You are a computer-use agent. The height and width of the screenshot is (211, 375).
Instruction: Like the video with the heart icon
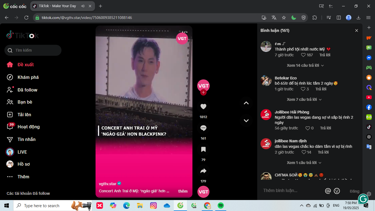pos(203,107)
